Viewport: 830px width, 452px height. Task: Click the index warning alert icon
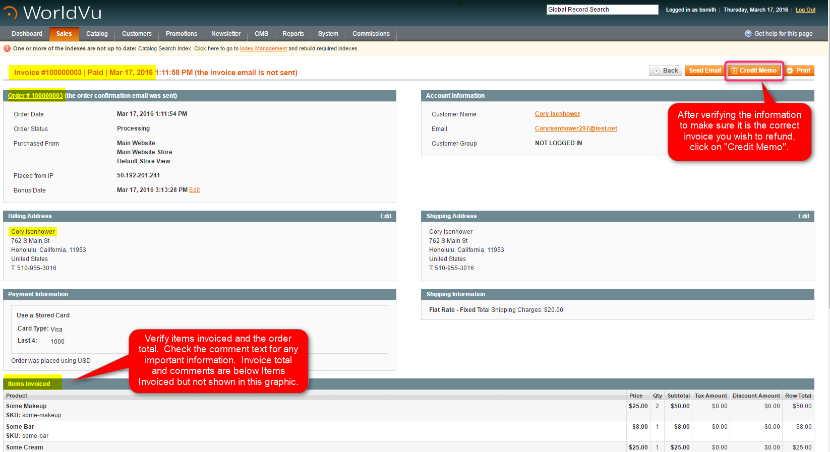tap(7, 49)
